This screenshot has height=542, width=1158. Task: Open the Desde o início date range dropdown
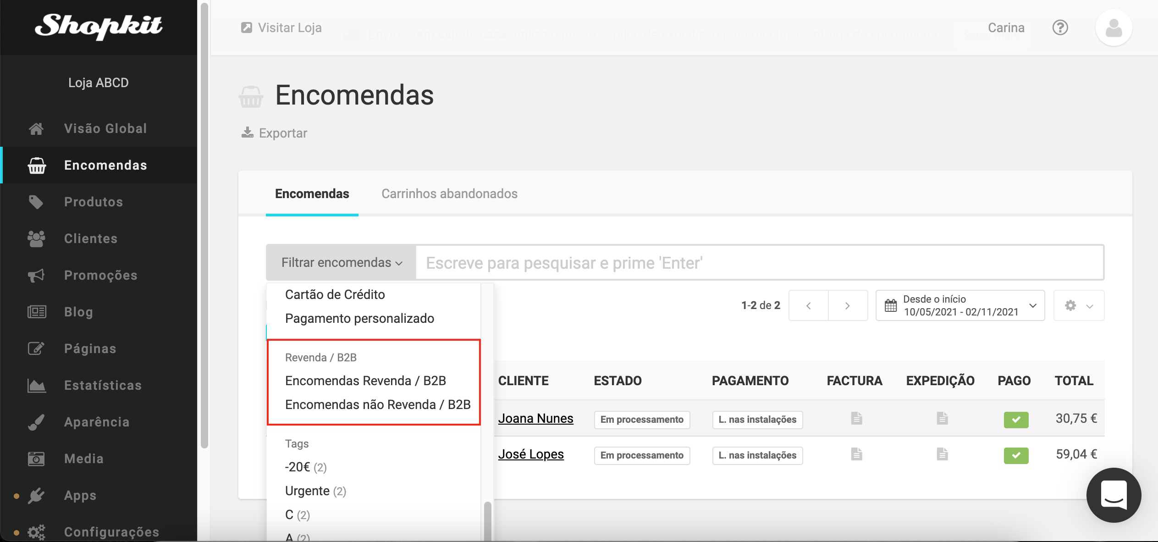[960, 305]
